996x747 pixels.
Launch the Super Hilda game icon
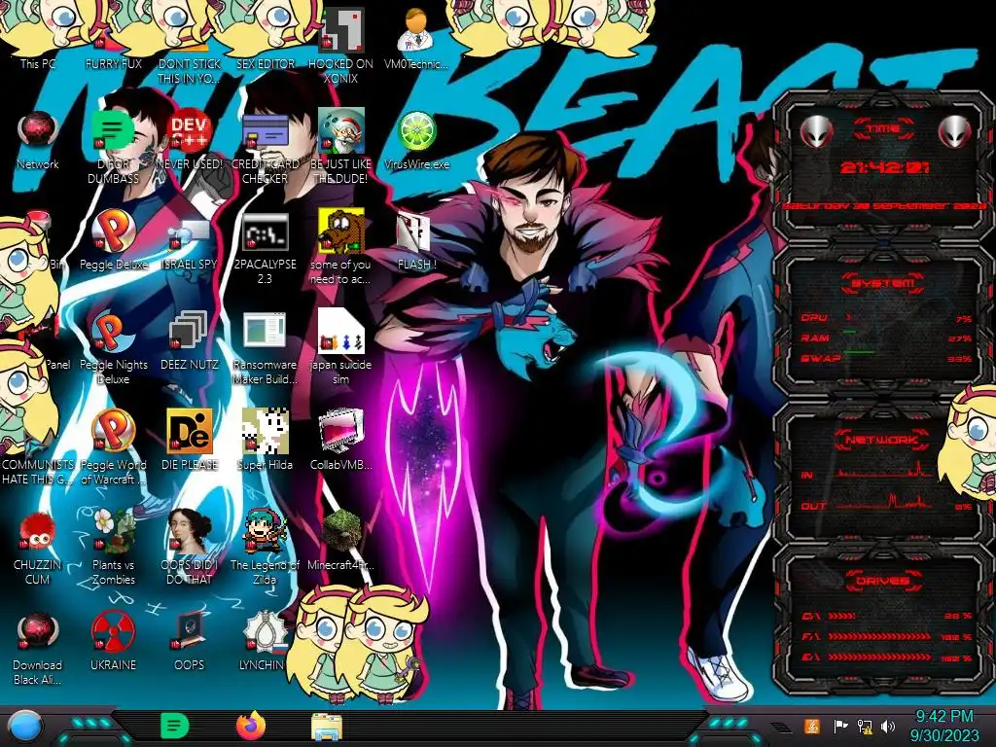[265, 440]
